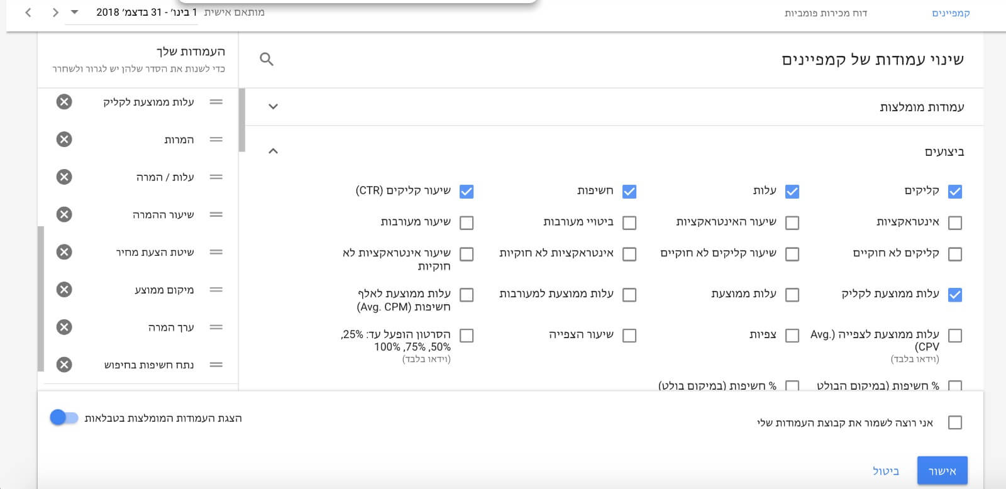Screen dimensions: 1006x489
Task: Check the צפיות column checkbox
Action: [792, 336]
